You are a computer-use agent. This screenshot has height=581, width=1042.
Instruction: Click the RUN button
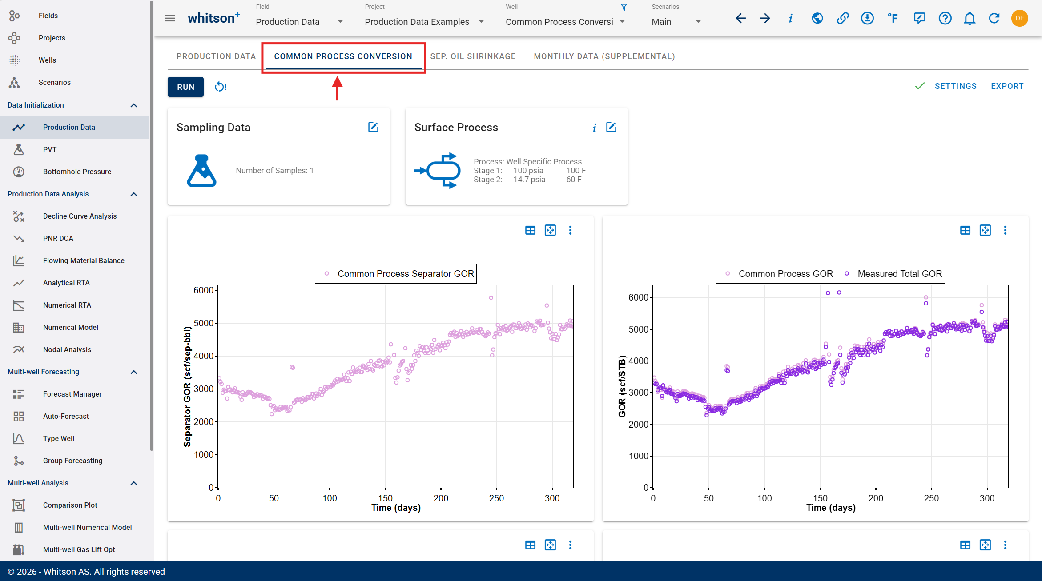(x=185, y=87)
